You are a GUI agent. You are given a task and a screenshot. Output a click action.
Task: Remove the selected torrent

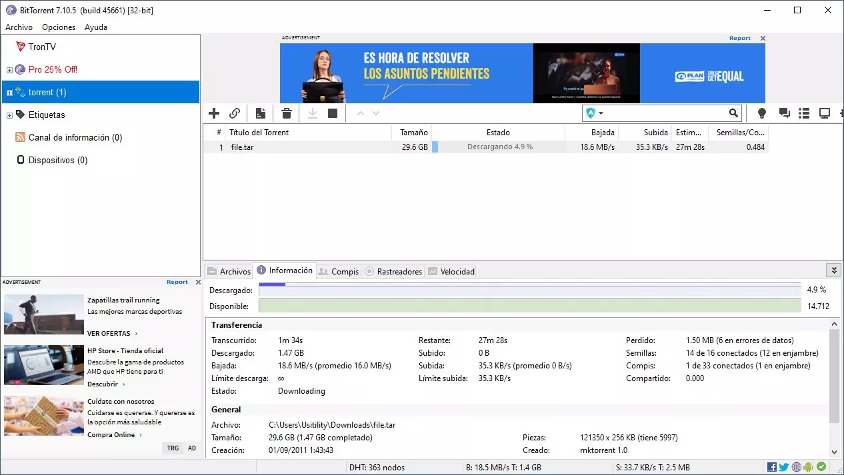click(286, 113)
